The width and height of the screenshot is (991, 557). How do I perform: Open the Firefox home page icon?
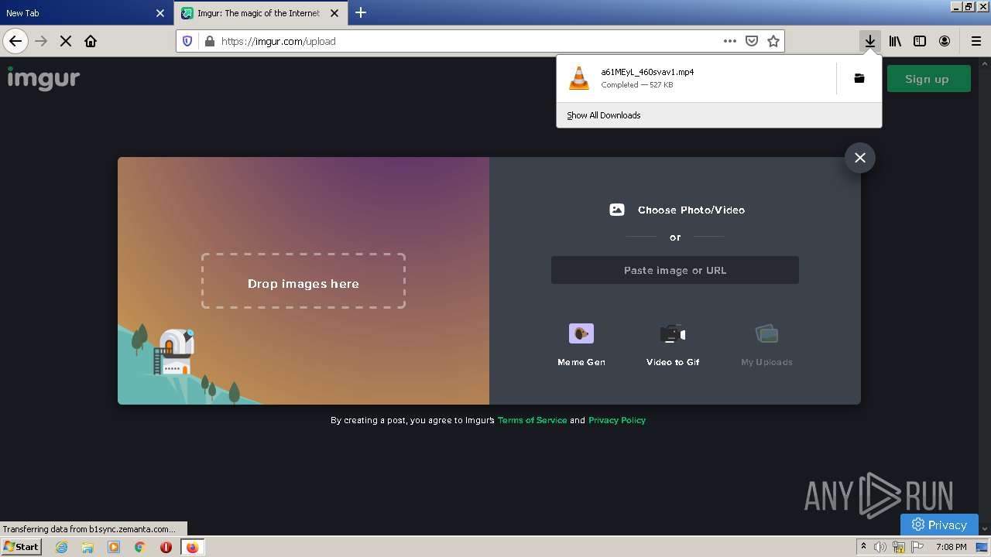coord(91,41)
